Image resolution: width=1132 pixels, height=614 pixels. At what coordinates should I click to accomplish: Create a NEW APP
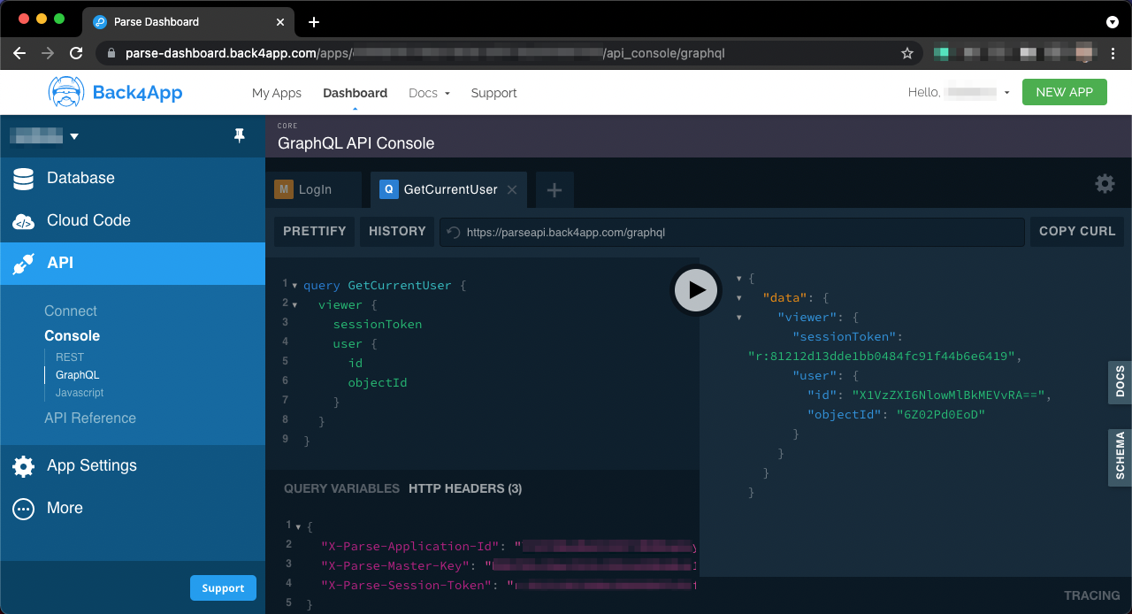(x=1065, y=92)
